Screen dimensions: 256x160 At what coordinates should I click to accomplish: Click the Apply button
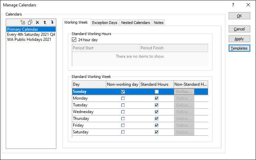click(x=239, y=39)
